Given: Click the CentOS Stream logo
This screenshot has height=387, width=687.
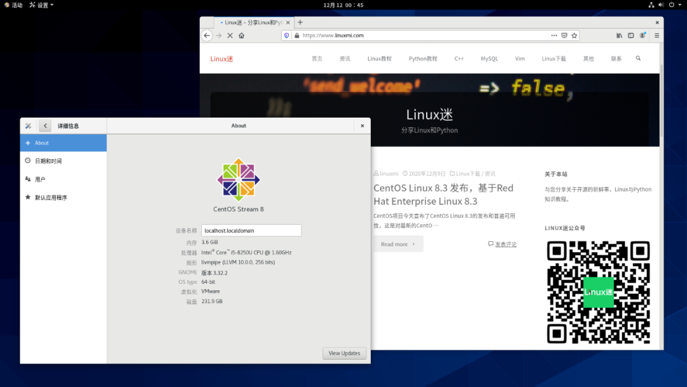Looking at the screenshot, I should (x=239, y=179).
